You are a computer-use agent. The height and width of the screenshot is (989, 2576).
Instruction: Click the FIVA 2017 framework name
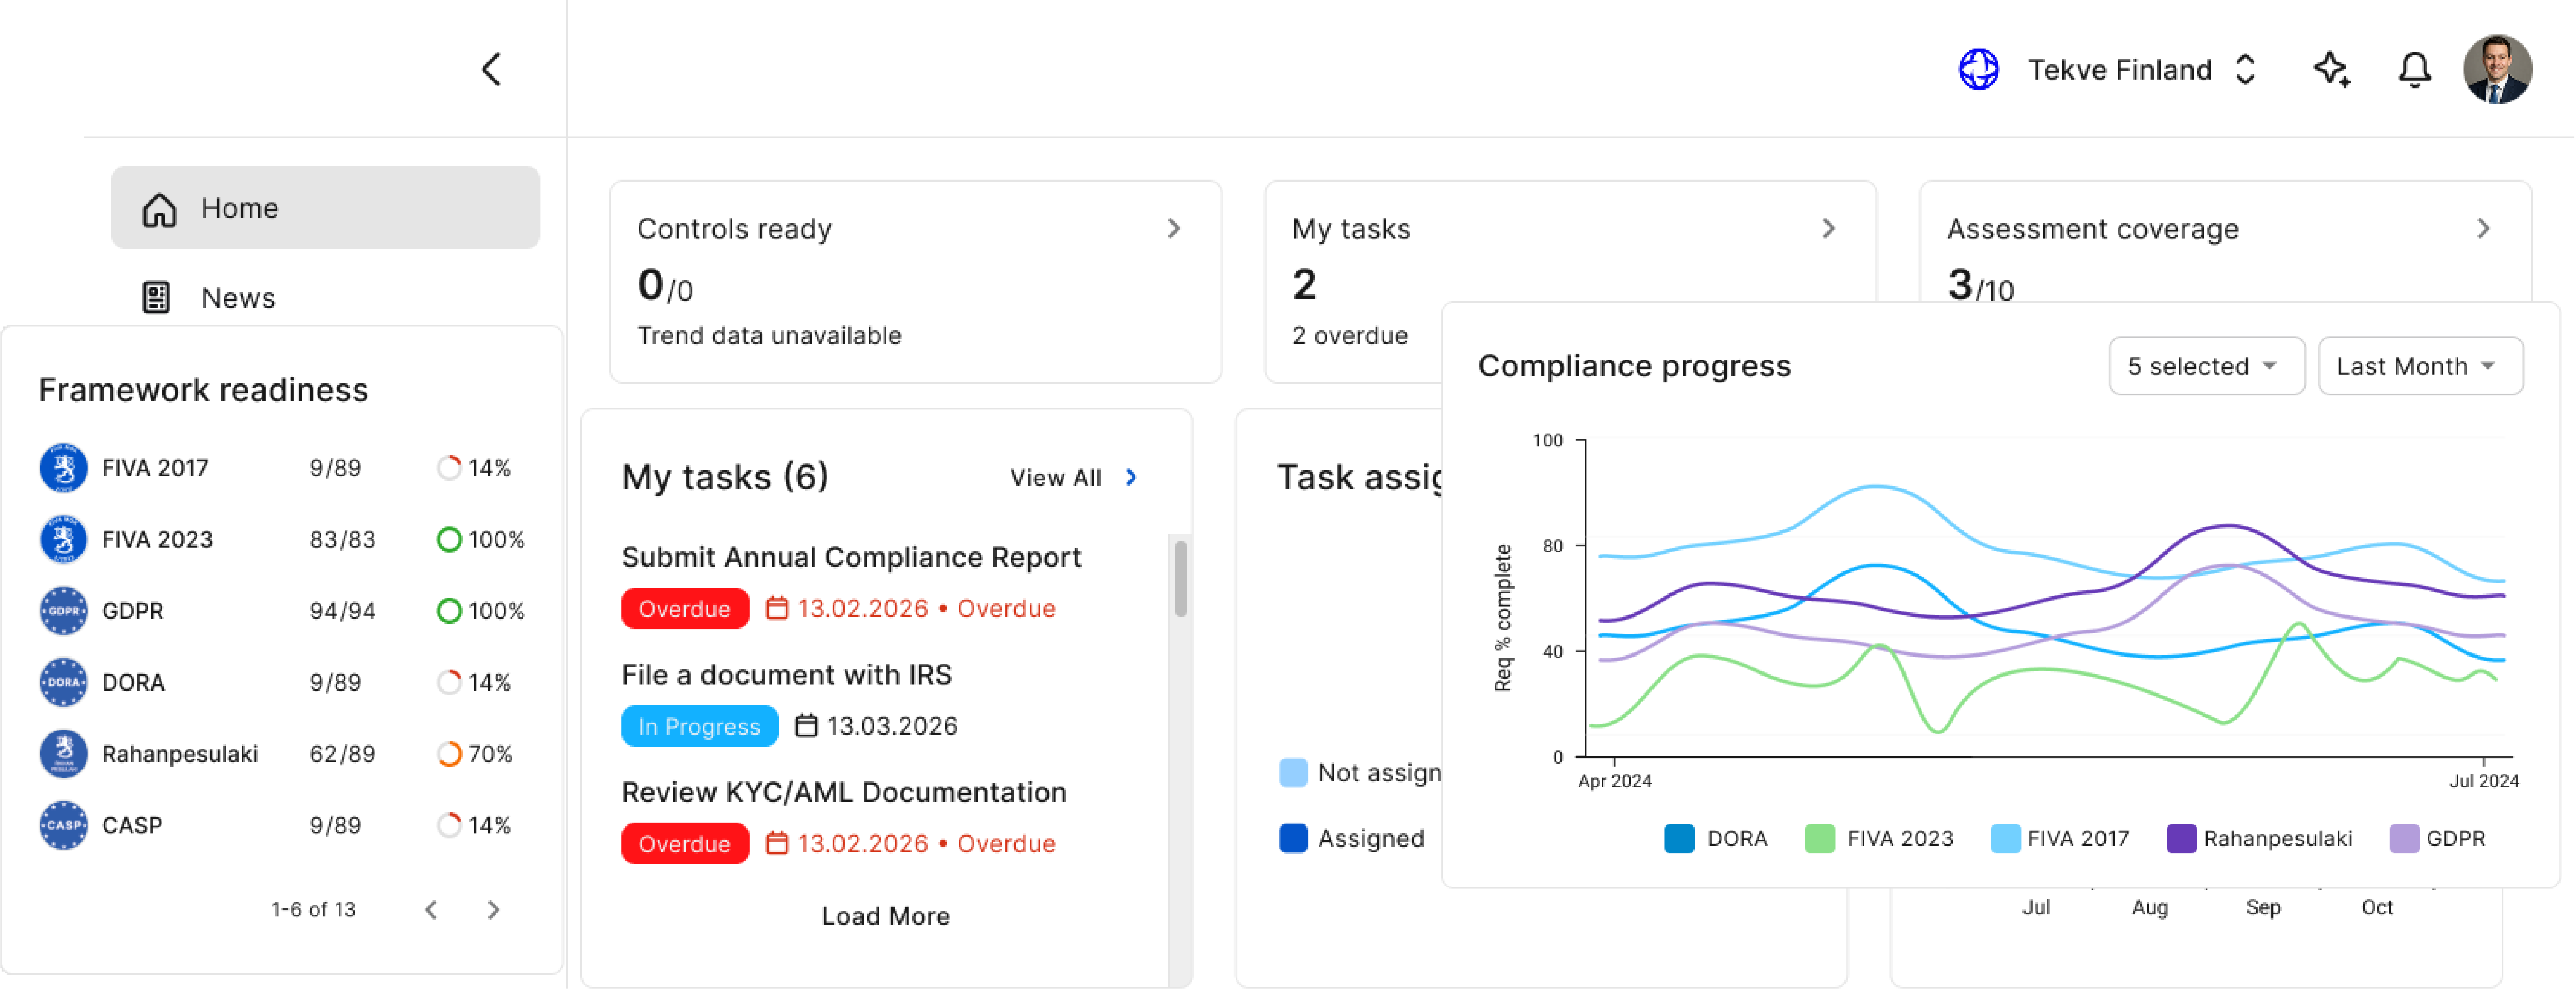[x=155, y=468]
